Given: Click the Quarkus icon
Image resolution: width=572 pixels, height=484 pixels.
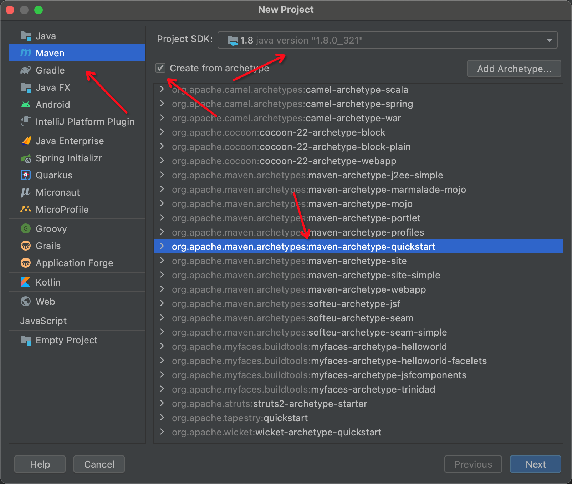Looking at the screenshot, I should coord(26,175).
